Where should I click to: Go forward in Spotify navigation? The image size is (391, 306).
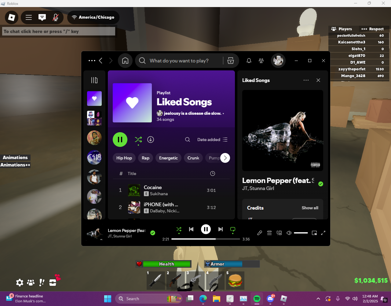point(111,61)
